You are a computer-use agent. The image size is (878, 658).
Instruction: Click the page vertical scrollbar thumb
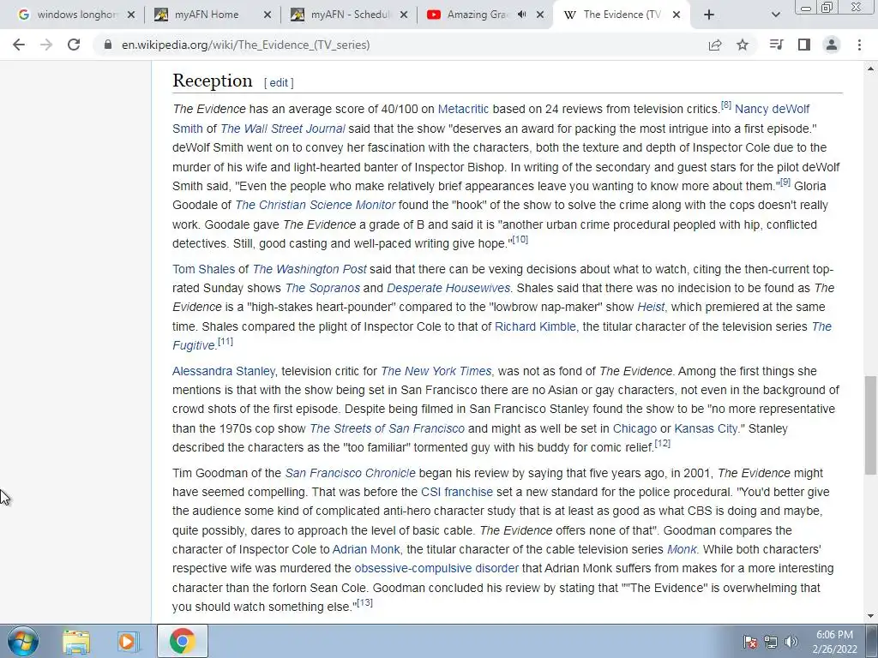point(870,425)
